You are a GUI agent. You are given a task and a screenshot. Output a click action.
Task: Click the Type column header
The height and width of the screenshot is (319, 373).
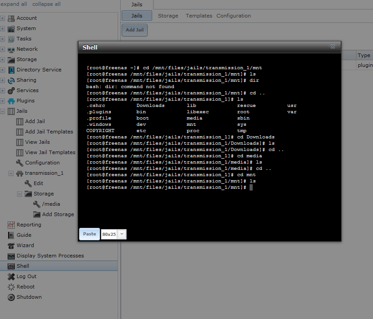pos(364,55)
